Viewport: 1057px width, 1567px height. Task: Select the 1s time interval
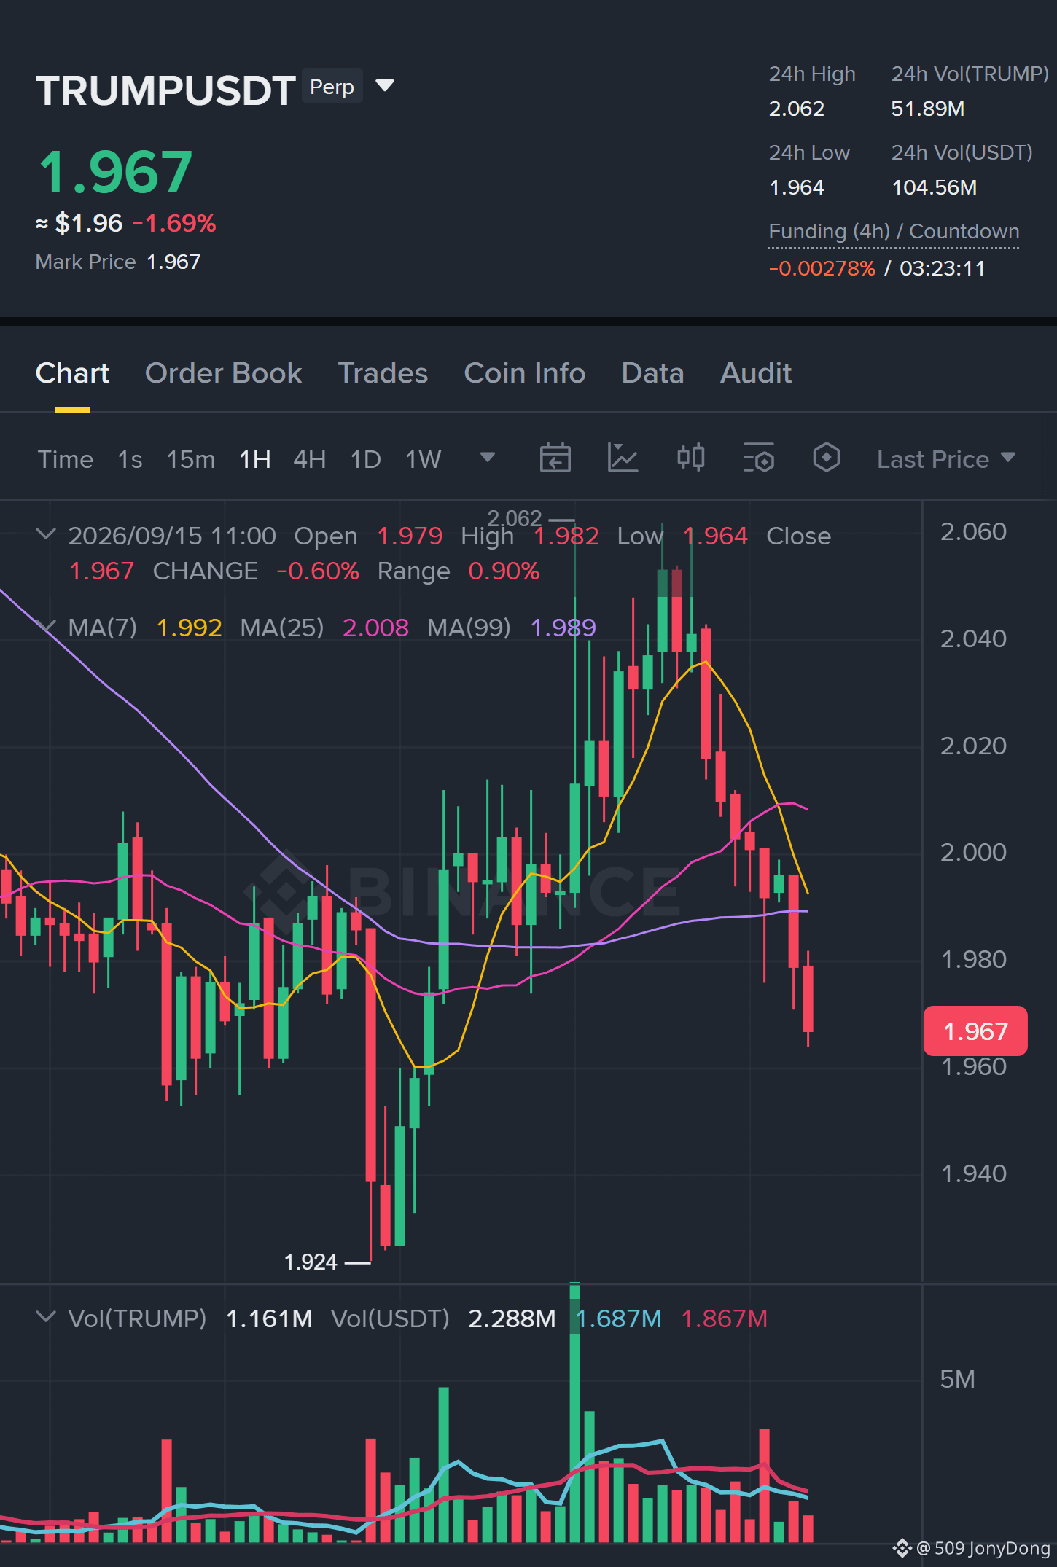[x=130, y=459]
